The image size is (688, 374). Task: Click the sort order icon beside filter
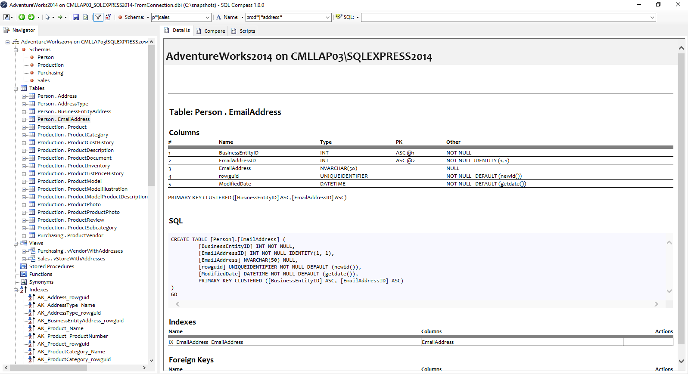[x=108, y=17]
